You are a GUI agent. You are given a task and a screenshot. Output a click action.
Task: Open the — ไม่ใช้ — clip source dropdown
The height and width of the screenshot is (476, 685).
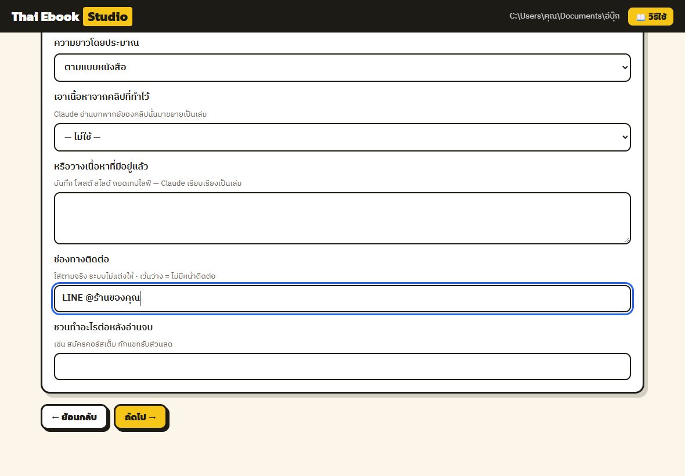(342, 137)
